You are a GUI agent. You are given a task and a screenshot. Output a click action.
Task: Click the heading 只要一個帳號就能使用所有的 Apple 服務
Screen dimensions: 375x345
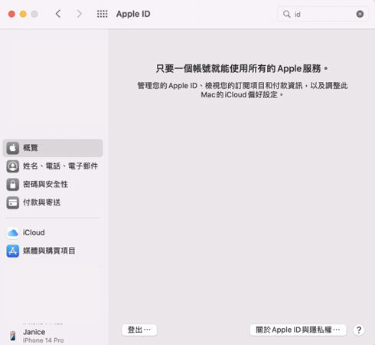242,68
